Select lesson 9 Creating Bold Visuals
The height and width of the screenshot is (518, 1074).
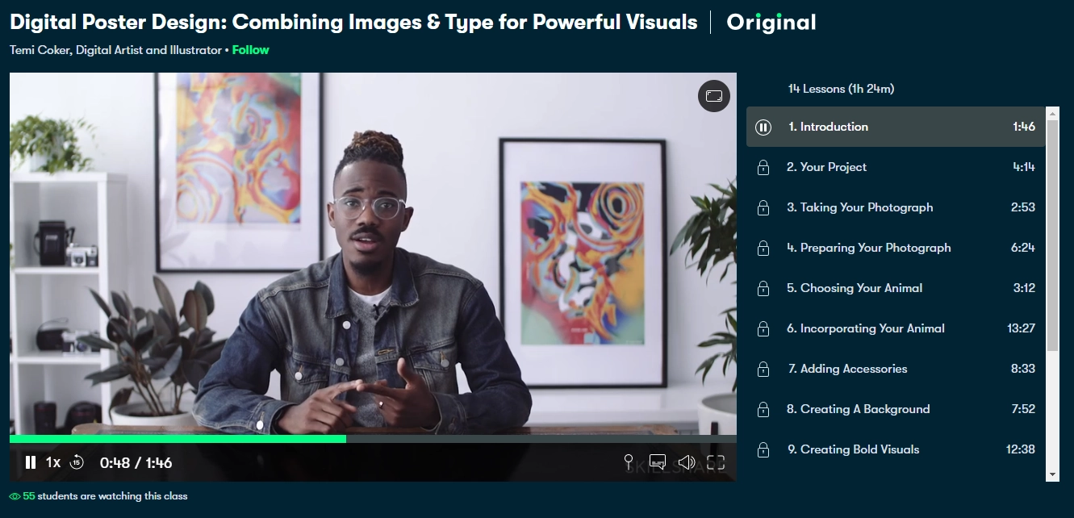click(x=896, y=449)
